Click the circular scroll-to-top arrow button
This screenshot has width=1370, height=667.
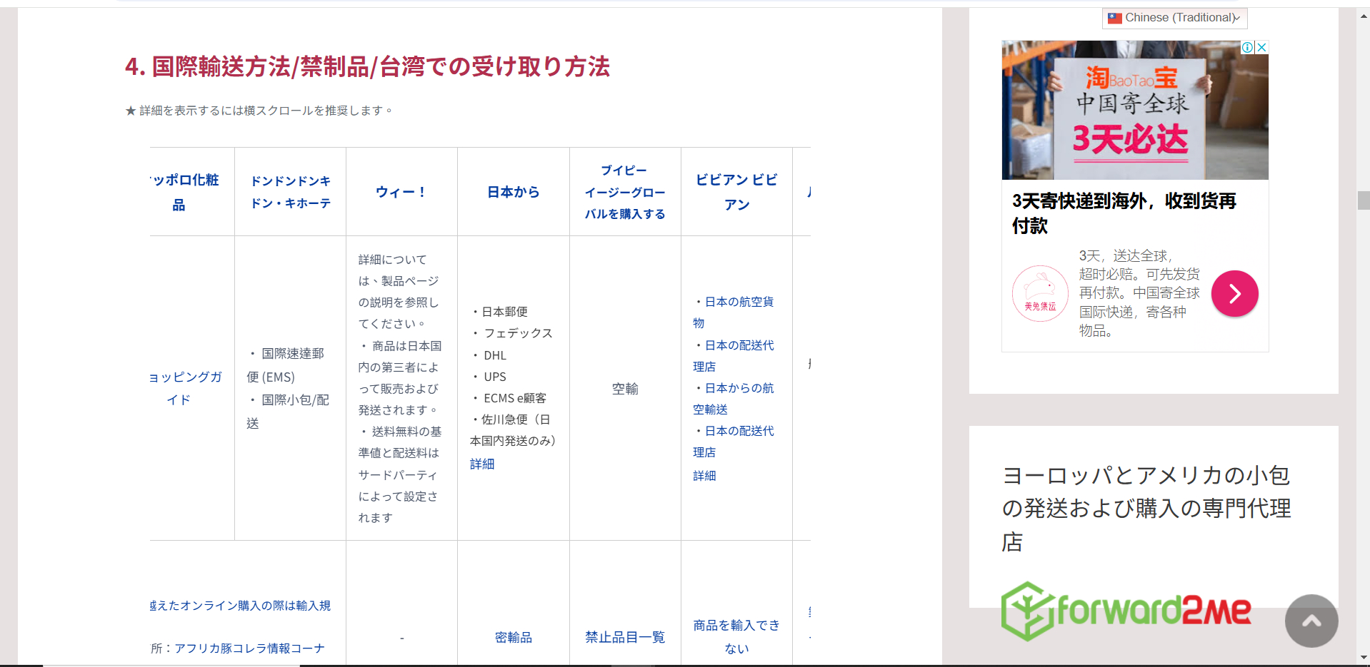tap(1311, 621)
